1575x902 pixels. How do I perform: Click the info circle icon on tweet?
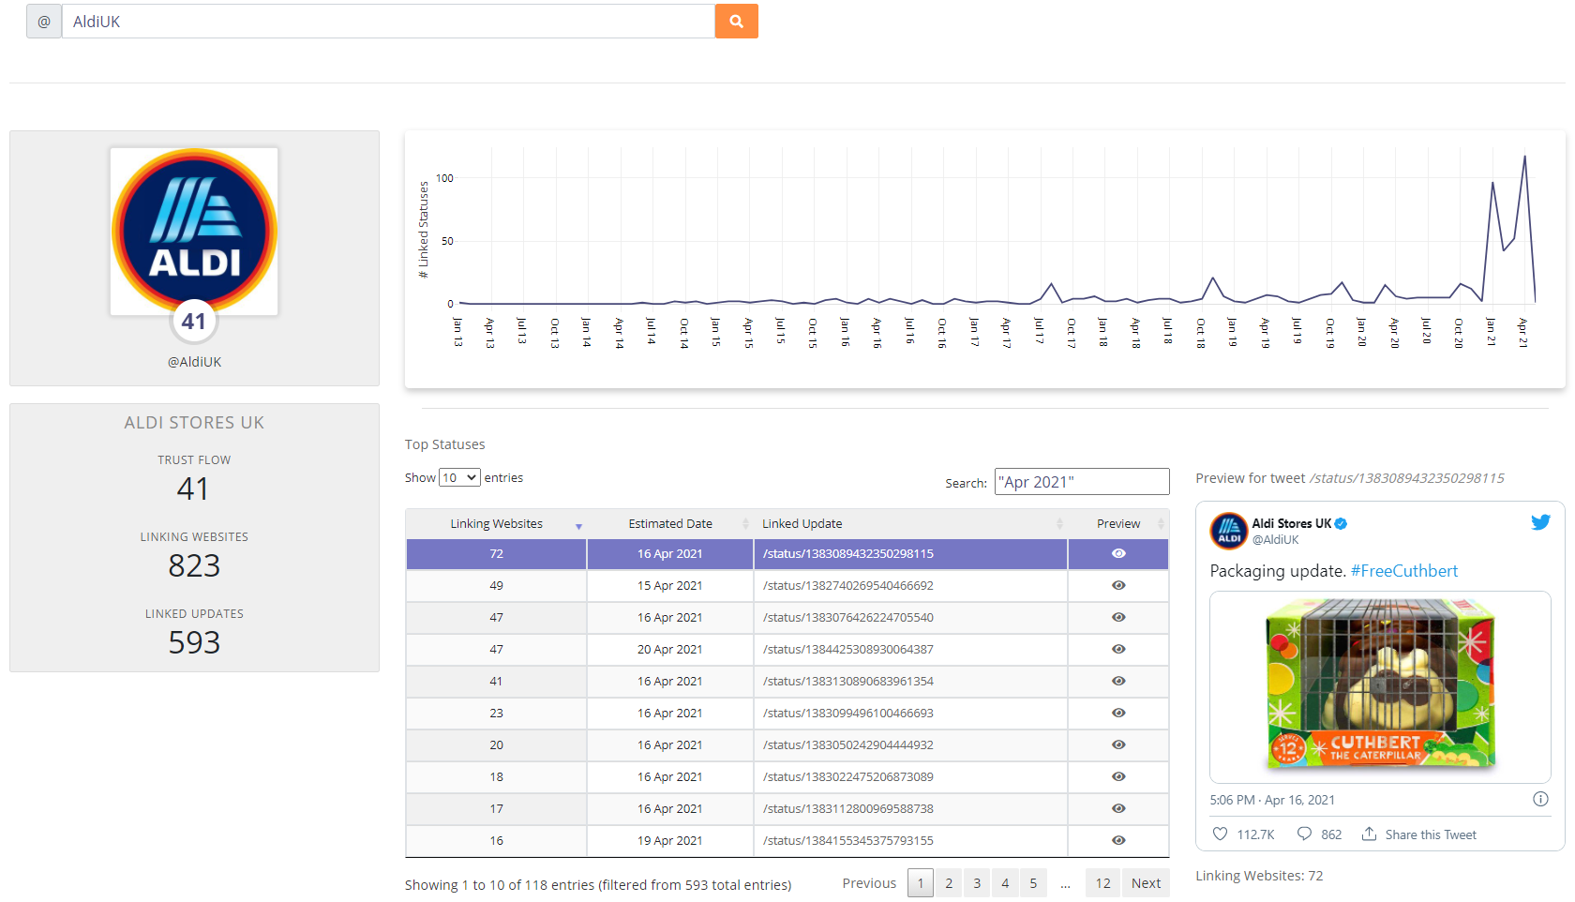tap(1540, 799)
